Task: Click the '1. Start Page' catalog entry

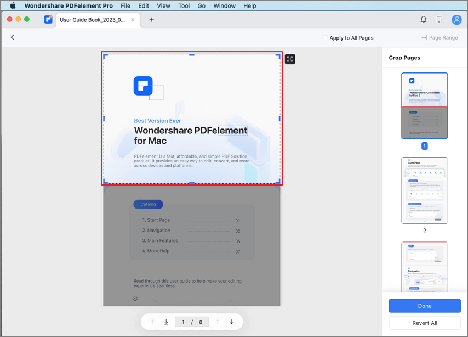Action: (191, 220)
